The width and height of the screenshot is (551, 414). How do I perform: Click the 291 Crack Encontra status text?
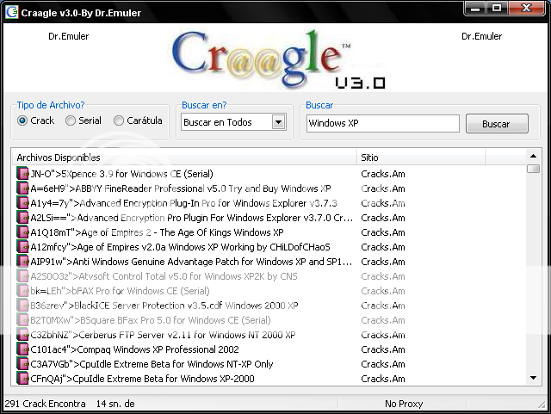45,404
